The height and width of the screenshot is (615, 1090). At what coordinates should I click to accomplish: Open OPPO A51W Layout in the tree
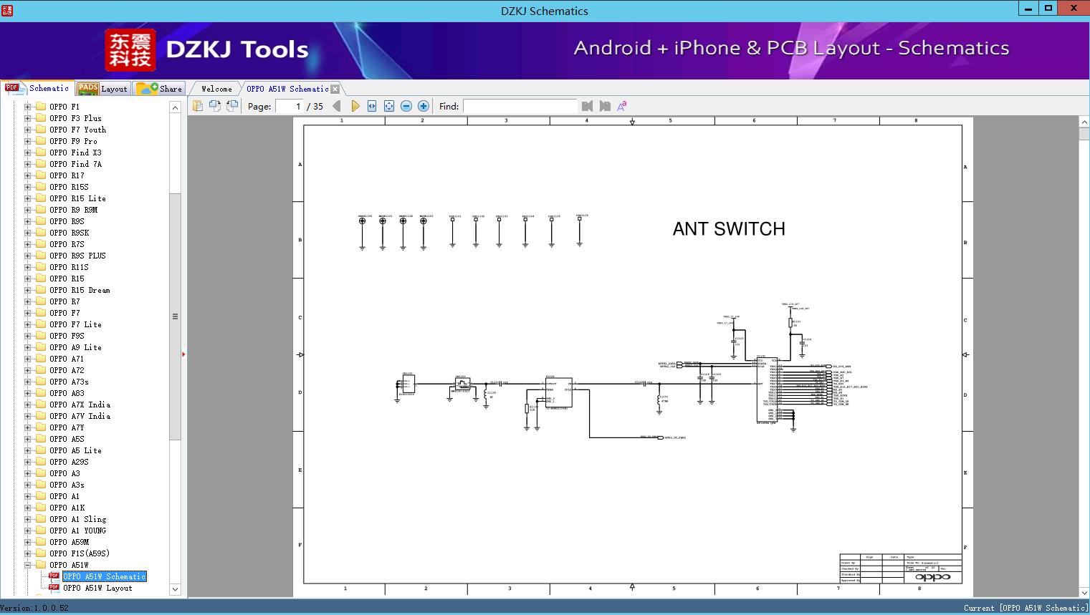(x=97, y=588)
